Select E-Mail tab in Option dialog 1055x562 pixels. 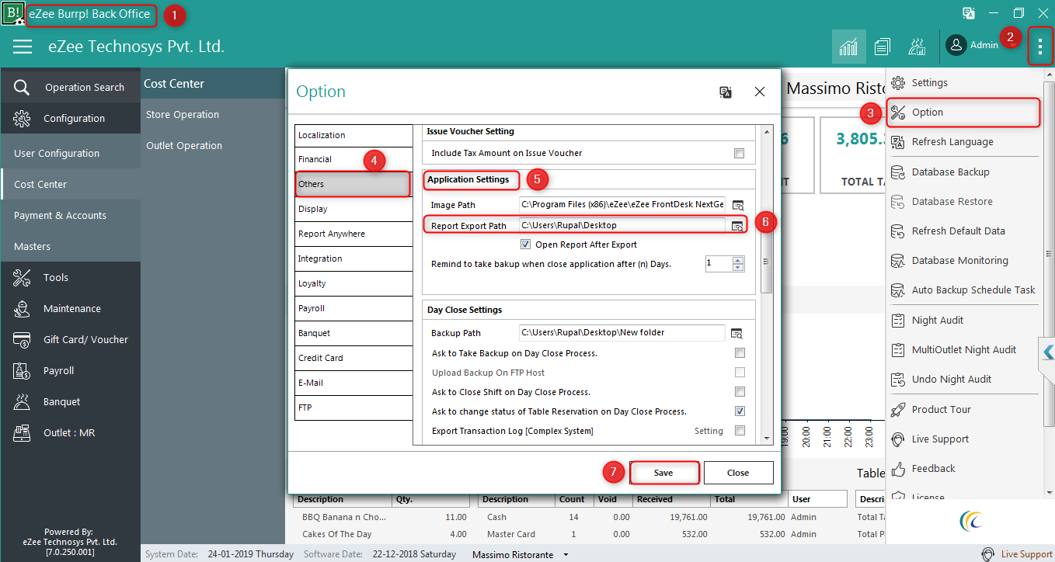coord(353,383)
